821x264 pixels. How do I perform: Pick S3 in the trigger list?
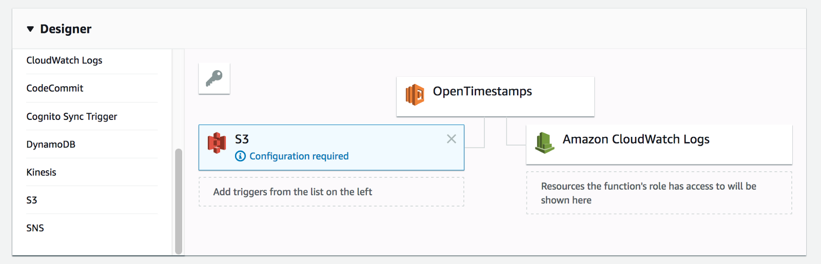(x=92, y=200)
